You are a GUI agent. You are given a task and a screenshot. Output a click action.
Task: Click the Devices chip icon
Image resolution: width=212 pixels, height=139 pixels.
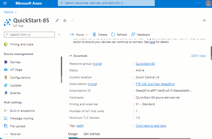pyautogui.click(x=6, y=62)
